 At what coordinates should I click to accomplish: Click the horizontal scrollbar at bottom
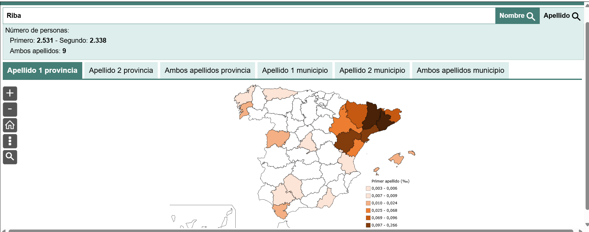pyautogui.click(x=291, y=230)
